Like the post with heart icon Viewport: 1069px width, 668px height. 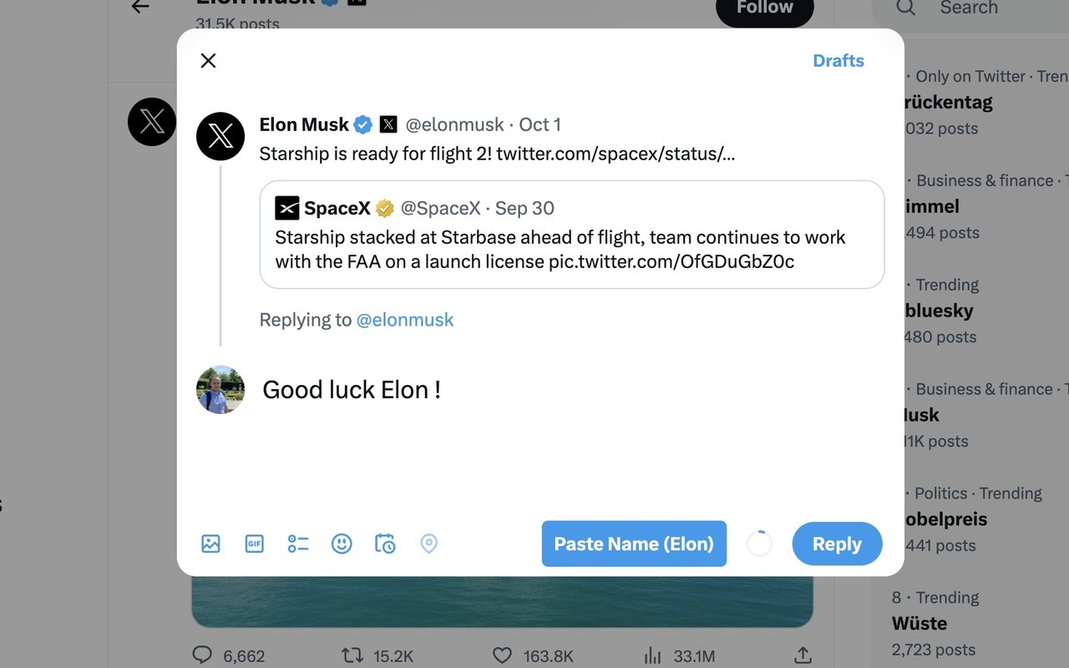(502, 655)
